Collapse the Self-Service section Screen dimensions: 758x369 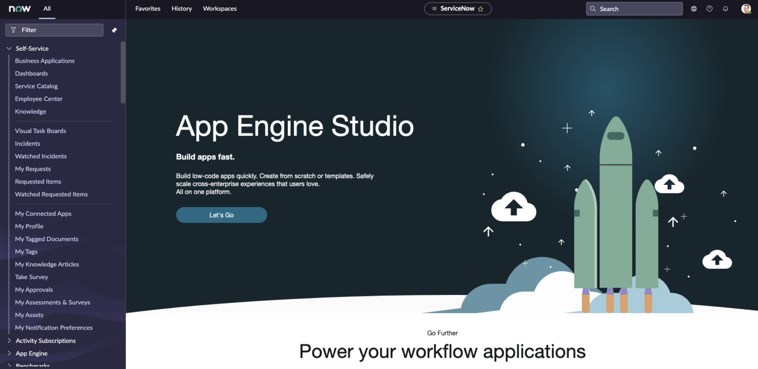point(8,48)
